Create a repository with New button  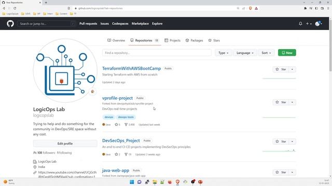point(287,53)
